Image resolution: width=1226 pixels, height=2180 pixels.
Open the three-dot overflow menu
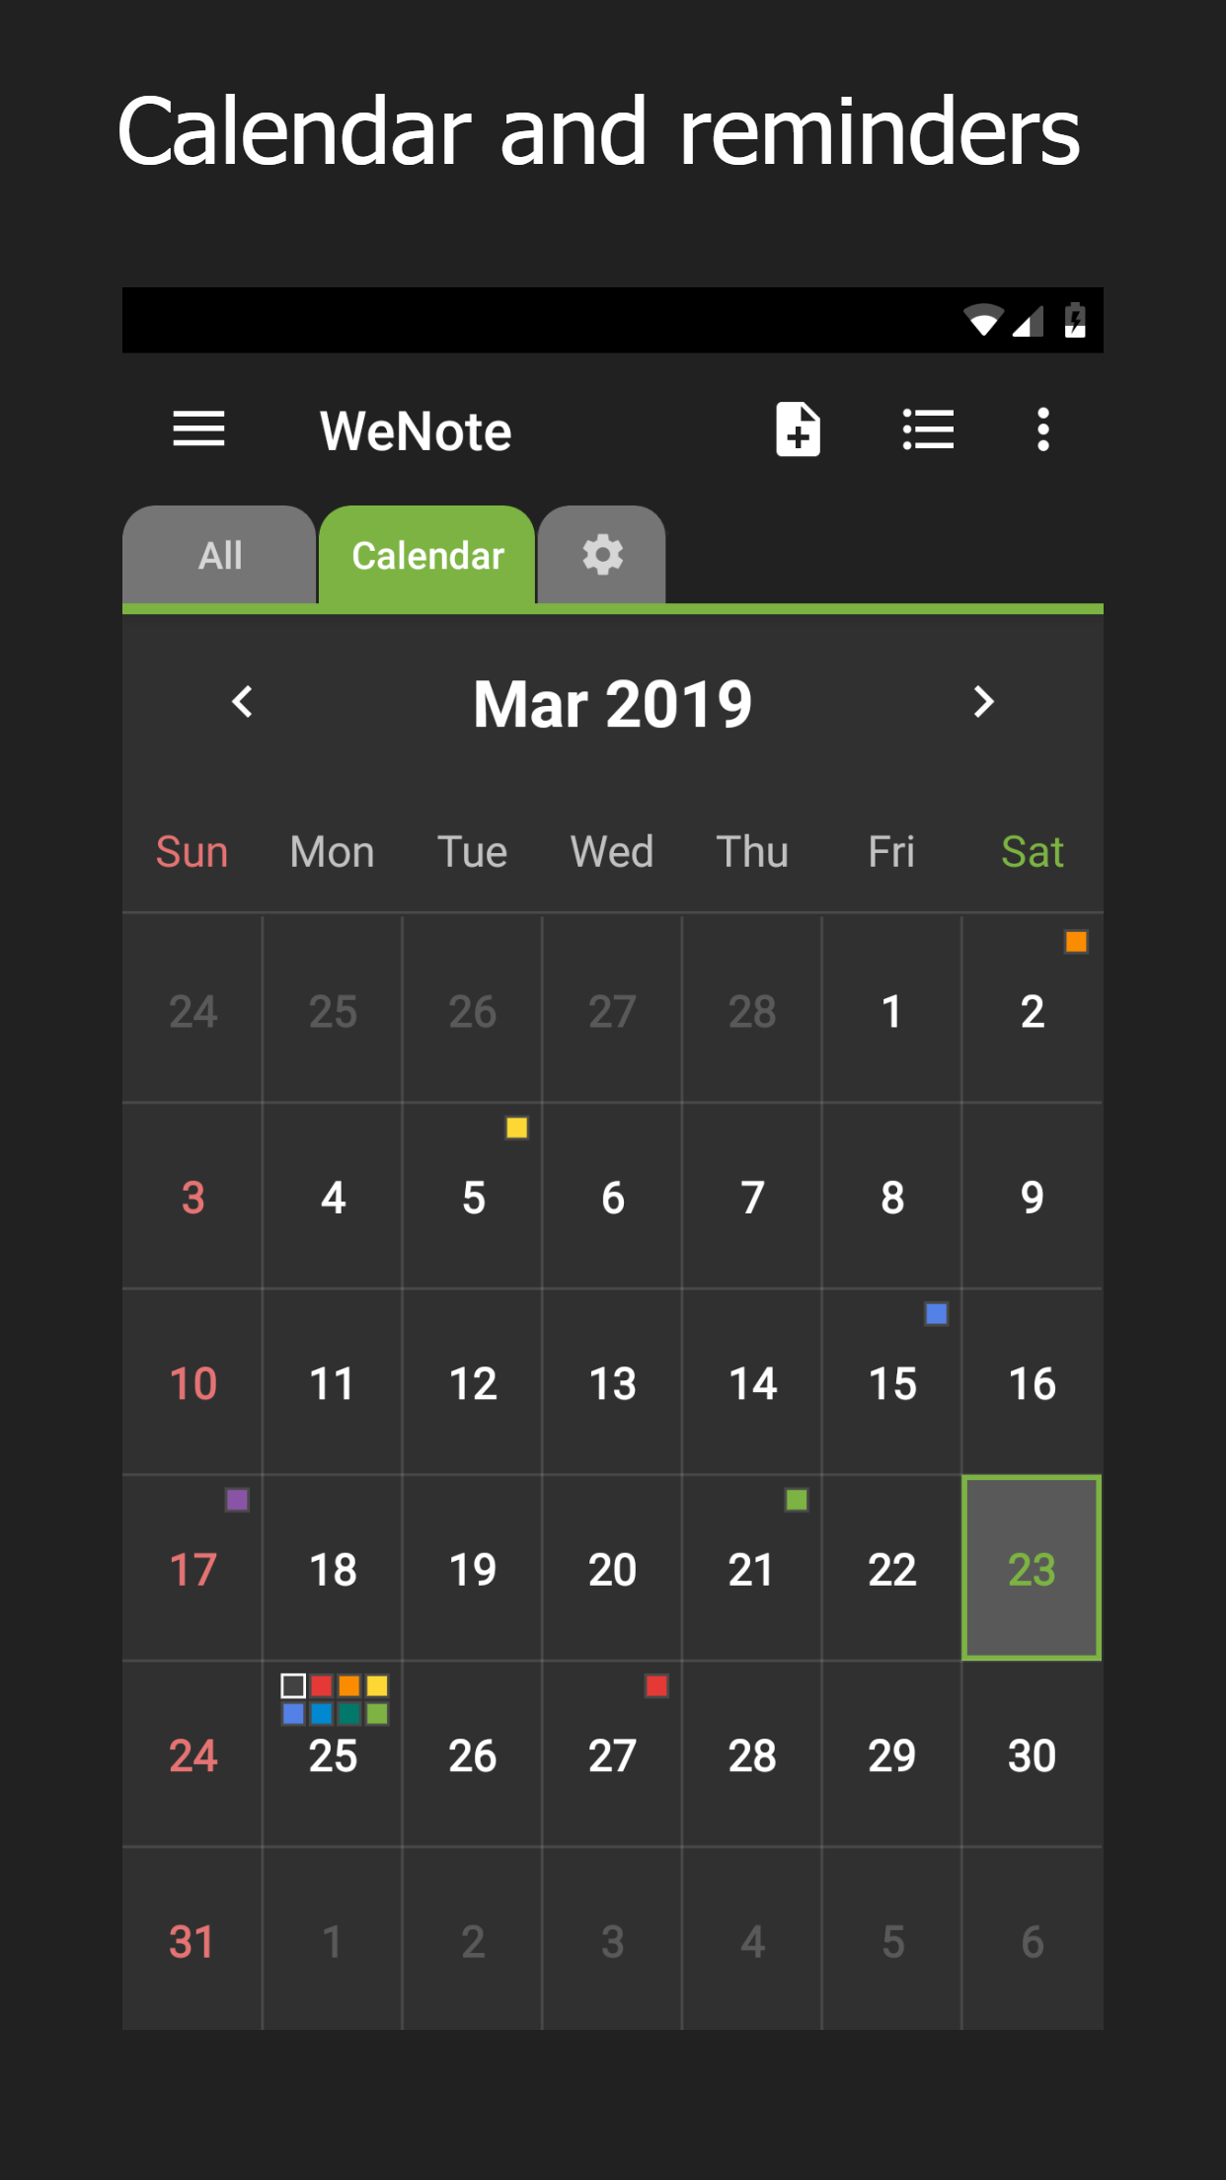[x=1042, y=429]
